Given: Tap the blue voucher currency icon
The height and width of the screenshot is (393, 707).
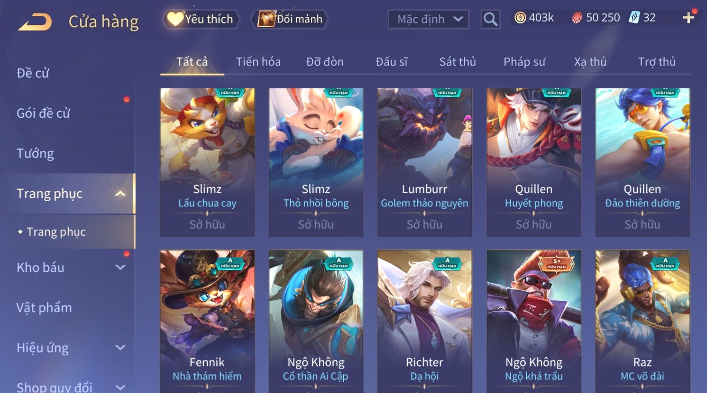Looking at the screenshot, I should pos(634,18).
